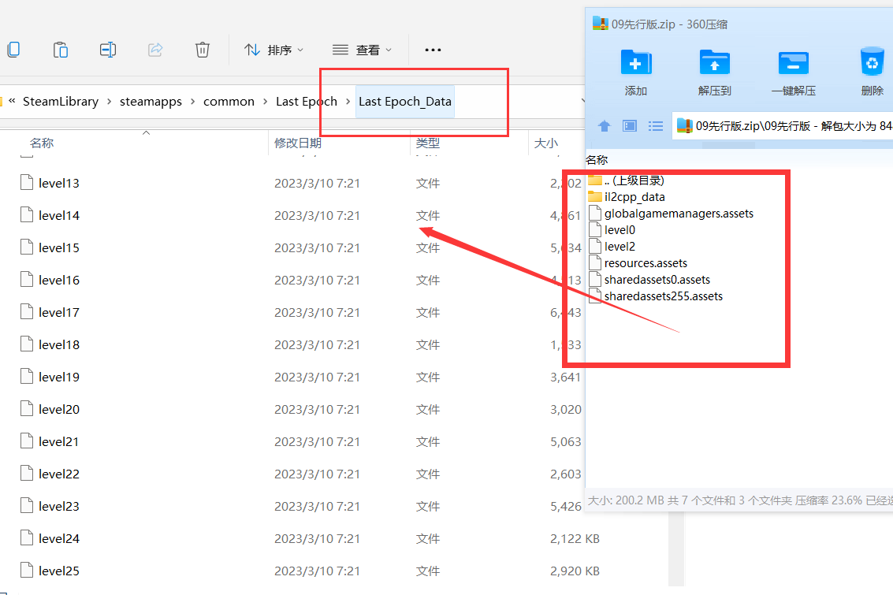Click the 2,122 KB size cell
The width and height of the screenshot is (893, 595).
coord(575,538)
